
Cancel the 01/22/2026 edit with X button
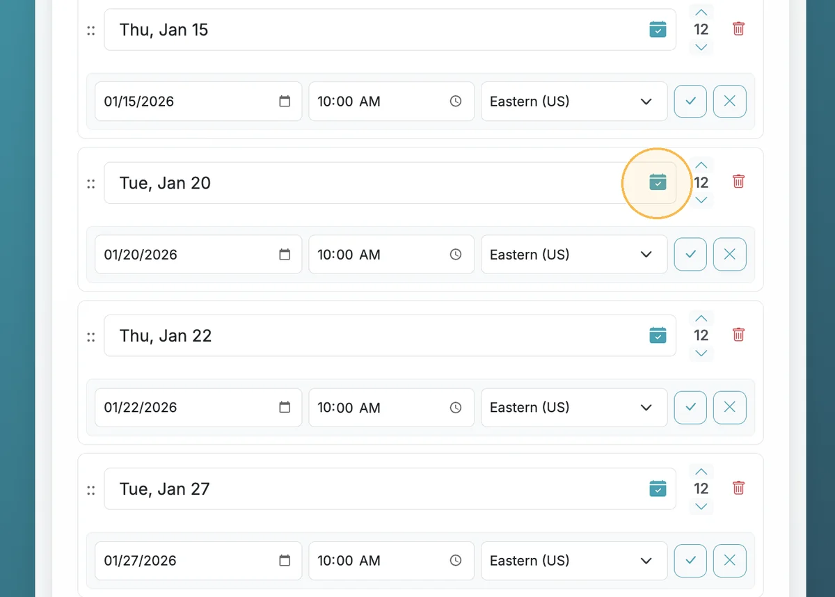click(x=730, y=408)
